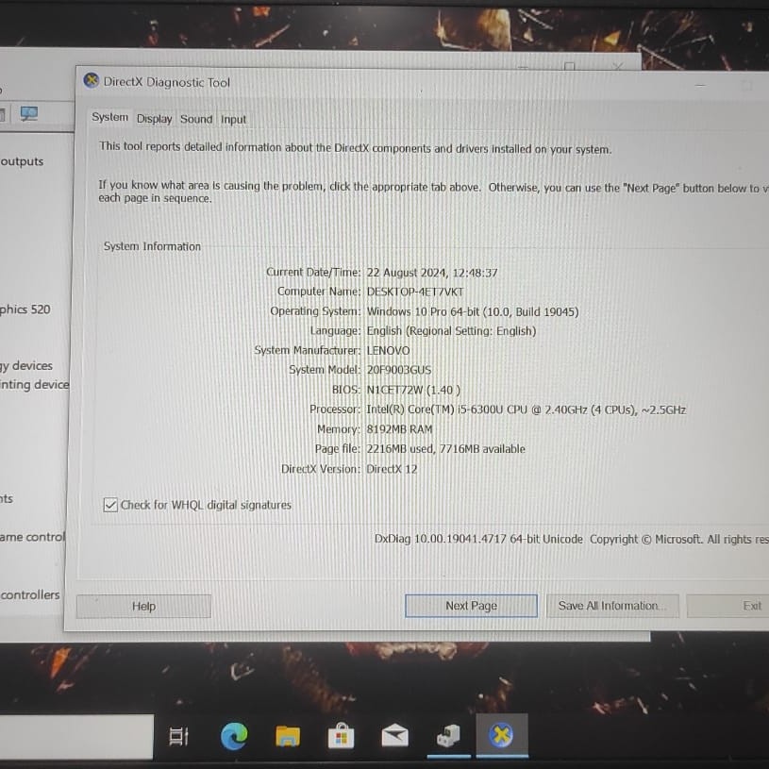Click the processor value Intel Core i5-6300U

tap(526, 410)
